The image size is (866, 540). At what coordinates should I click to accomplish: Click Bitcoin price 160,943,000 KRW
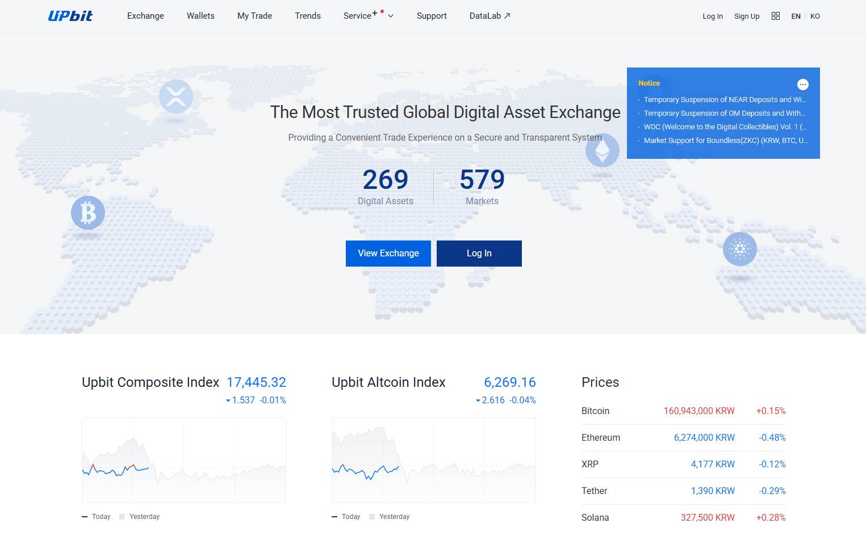(x=699, y=411)
